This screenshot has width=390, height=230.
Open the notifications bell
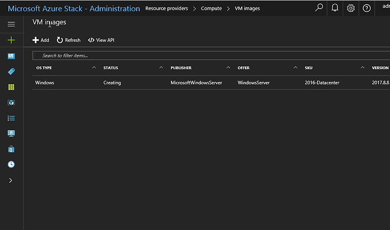pyautogui.click(x=335, y=8)
